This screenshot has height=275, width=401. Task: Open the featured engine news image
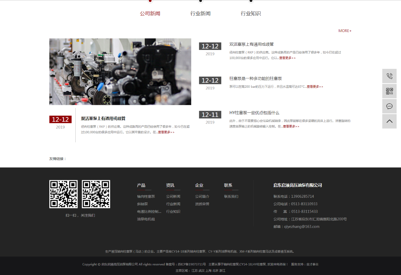(x=120, y=72)
